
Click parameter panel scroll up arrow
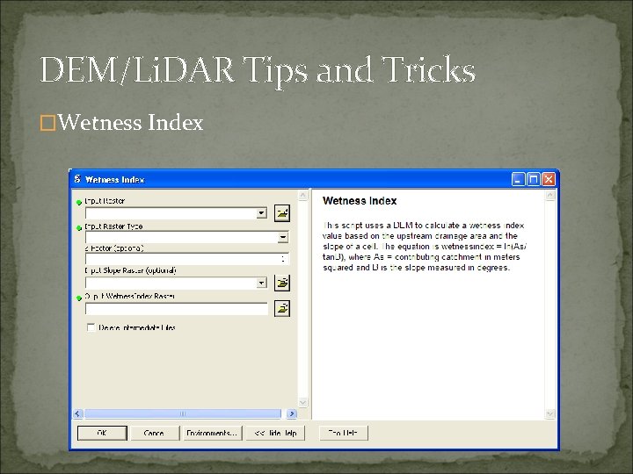[302, 196]
